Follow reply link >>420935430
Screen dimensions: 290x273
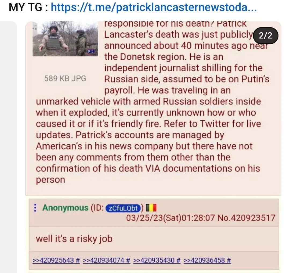tap(154, 260)
